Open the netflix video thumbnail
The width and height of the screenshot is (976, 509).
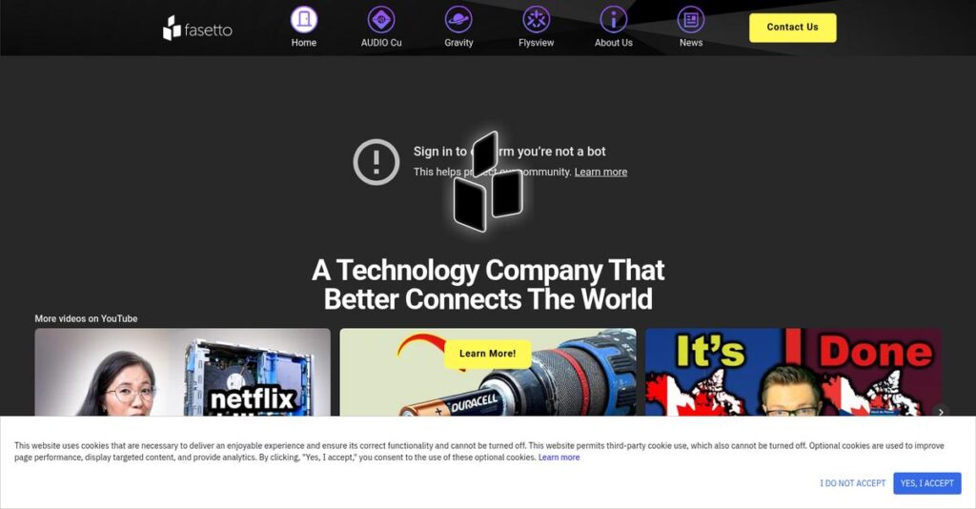pyautogui.click(x=182, y=372)
